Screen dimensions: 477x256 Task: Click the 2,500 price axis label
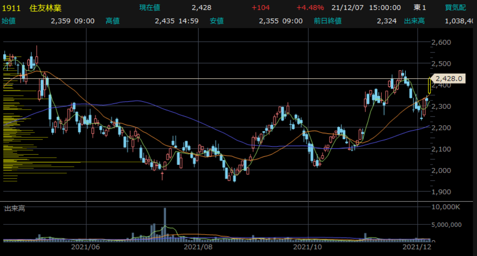point(441,64)
